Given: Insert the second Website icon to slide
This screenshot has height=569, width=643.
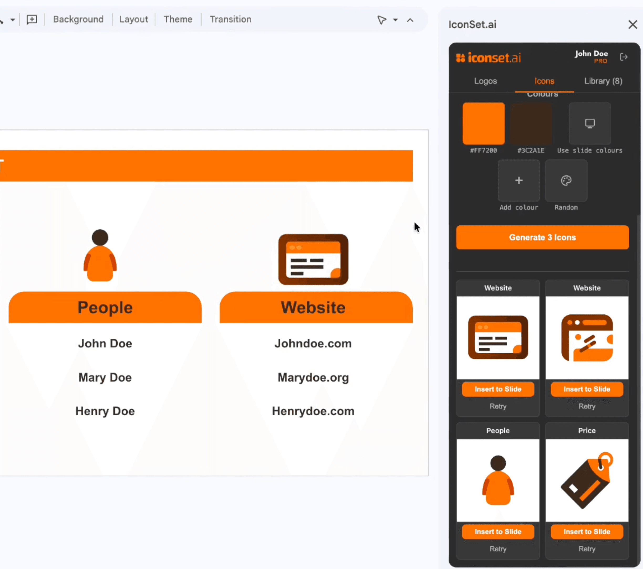Looking at the screenshot, I should pos(587,389).
